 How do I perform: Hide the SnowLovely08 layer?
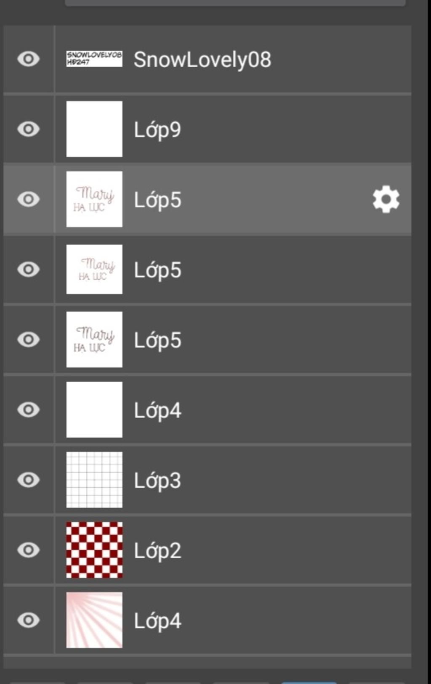pos(28,59)
